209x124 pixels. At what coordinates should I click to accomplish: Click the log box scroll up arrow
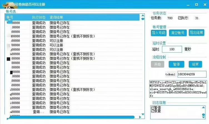[x=203, y=107]
